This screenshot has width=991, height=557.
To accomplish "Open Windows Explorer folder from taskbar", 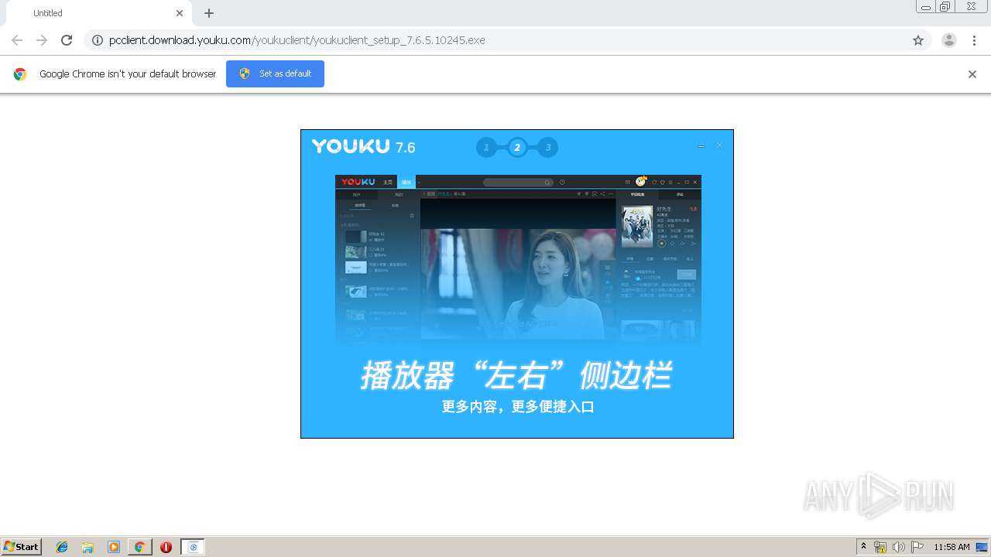I will point(87,547).
